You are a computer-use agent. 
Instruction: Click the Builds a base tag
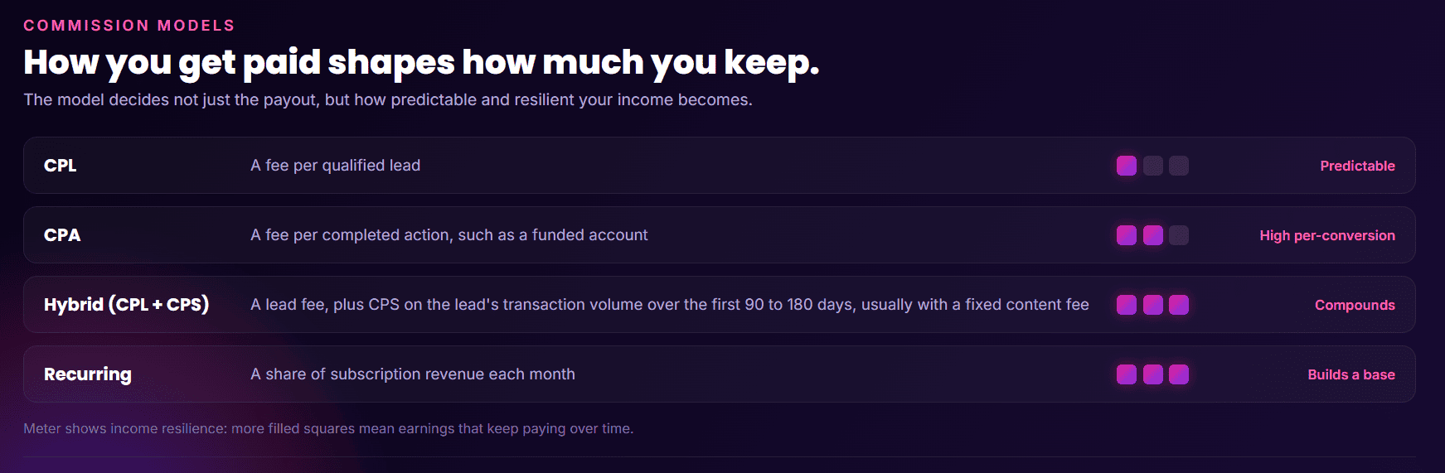click(x=1351, y=374)
